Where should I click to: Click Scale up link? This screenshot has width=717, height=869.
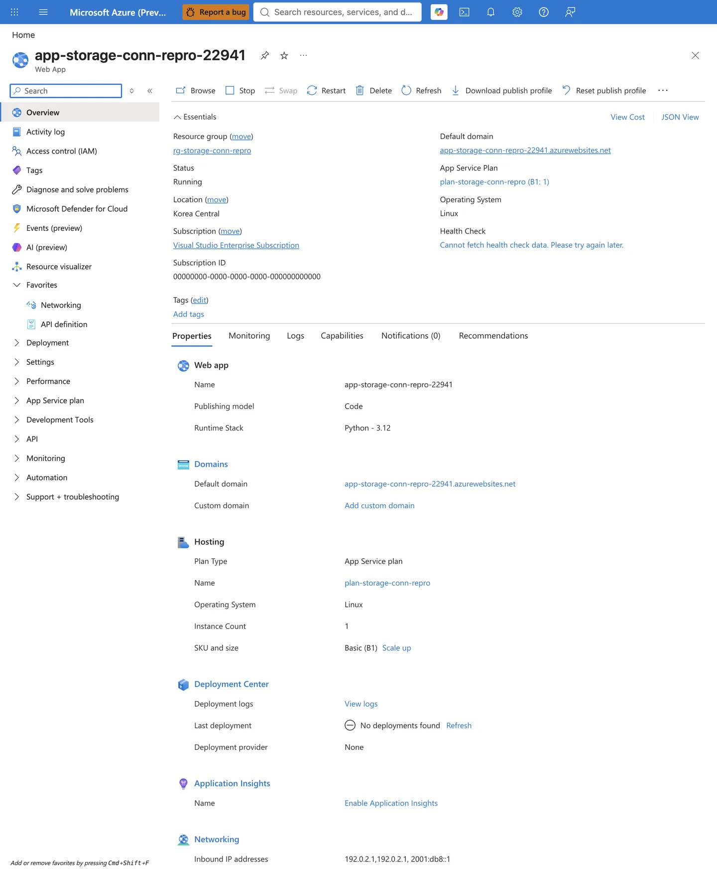396,648
